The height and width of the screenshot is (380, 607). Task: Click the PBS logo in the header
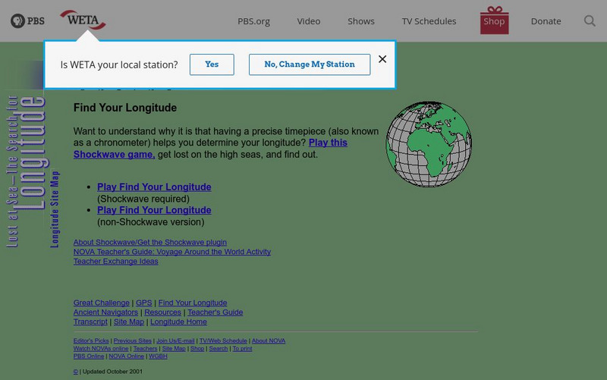[x=27, y=20]
